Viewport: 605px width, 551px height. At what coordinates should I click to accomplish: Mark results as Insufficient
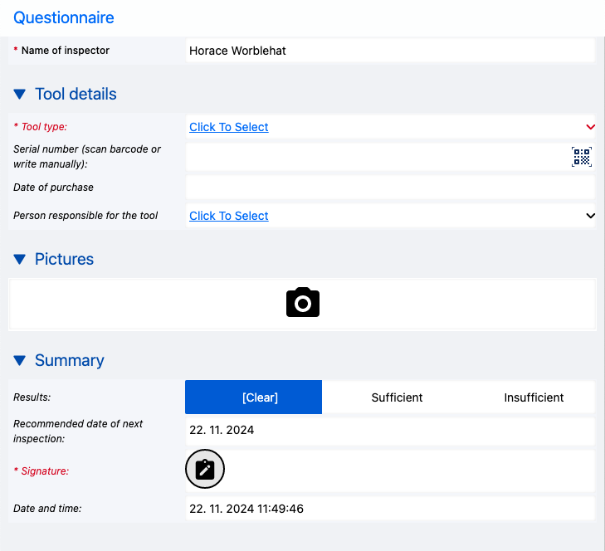pyautogui.click(x=534, y=397)
